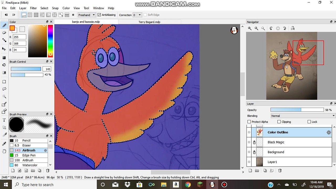This screenshot has width=336, height=189.
Task: Turn snap off with the 'off' icon
Action: tap(24, 15)
